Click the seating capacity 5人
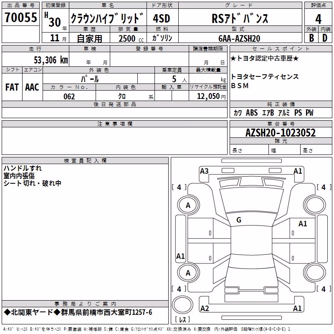The width and height of the screenshot is (334, 334). [x=180, y=79]
